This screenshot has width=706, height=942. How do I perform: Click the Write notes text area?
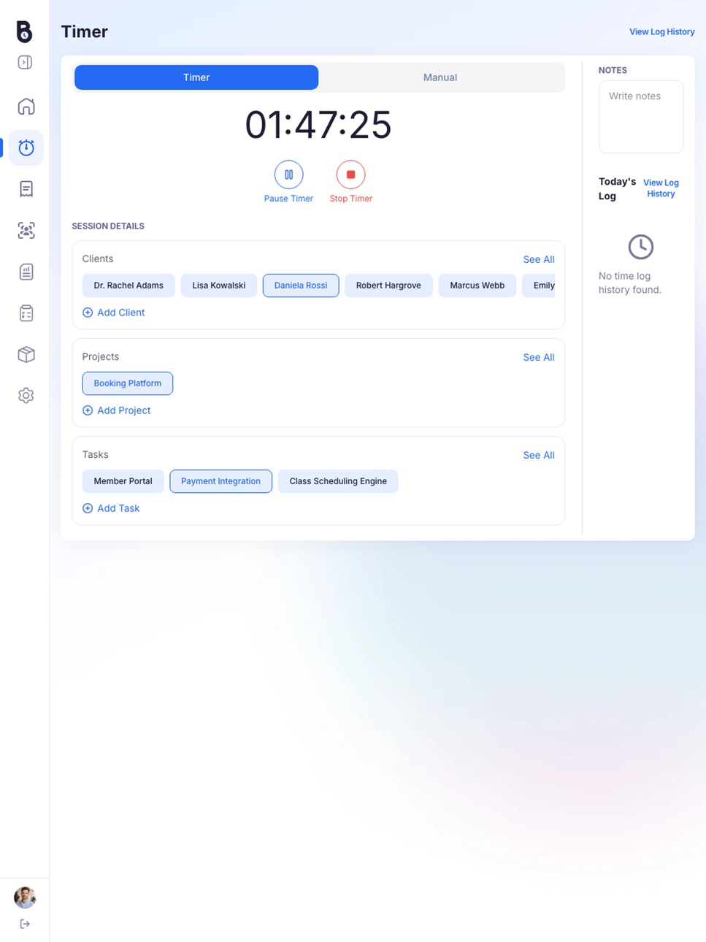tap(641, 117)
